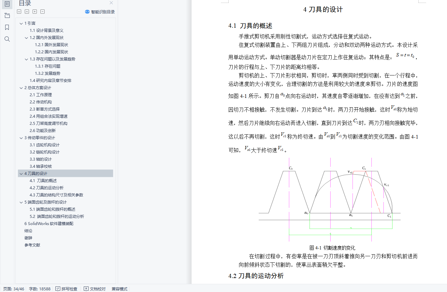Viewport: 447px width, 292px height.
Task: Go to heading '4.1 刀具的概述' in outline
Action: tap(43, 181)
